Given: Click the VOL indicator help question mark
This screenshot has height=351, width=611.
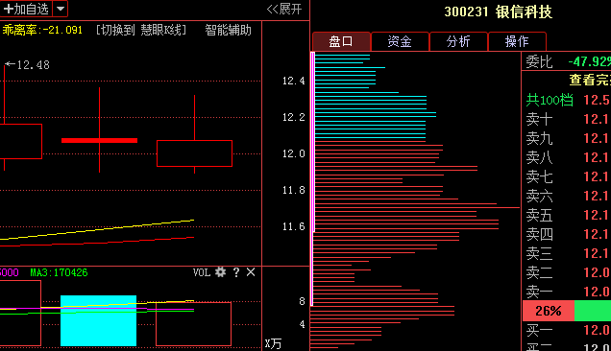Looking at the screenshot, I should click(236, 272).
